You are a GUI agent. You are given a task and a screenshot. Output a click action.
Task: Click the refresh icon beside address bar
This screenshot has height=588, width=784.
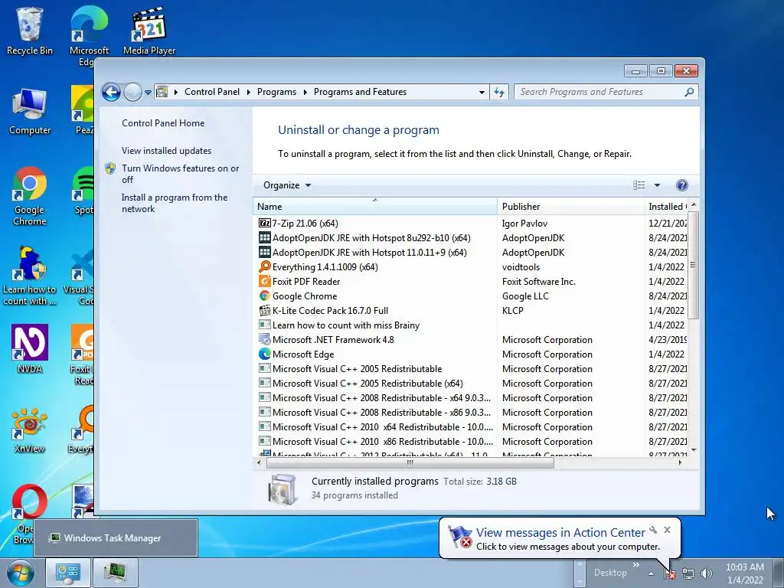point(499,92)
